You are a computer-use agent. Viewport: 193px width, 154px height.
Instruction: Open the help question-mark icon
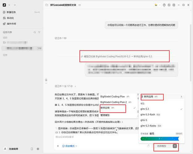[x=164, y=5]
